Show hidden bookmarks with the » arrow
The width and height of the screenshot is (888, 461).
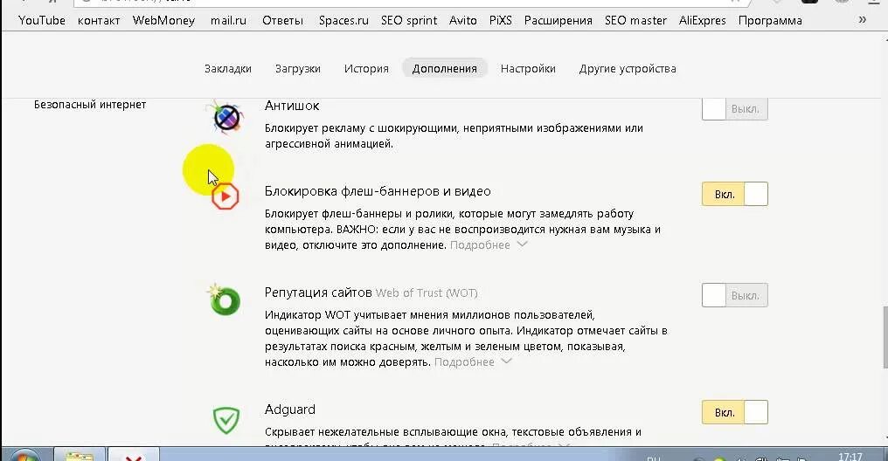pyautogui.click(x=862, y=20)
